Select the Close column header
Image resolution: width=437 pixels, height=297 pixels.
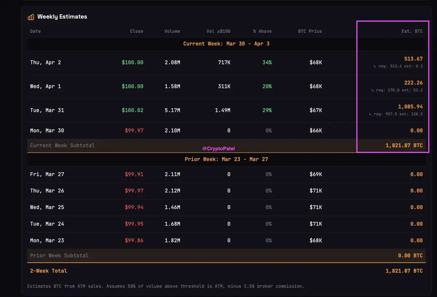point(137,31)
